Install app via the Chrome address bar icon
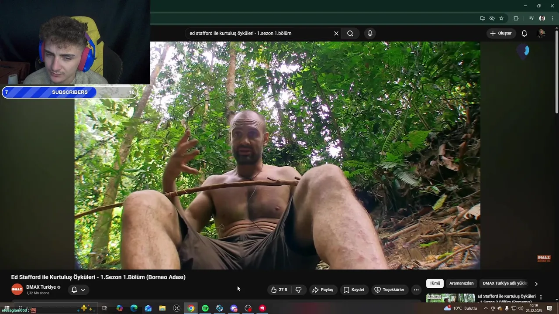Screen dimensions: 559x314 pyautogui.click(x=483, y=18)
